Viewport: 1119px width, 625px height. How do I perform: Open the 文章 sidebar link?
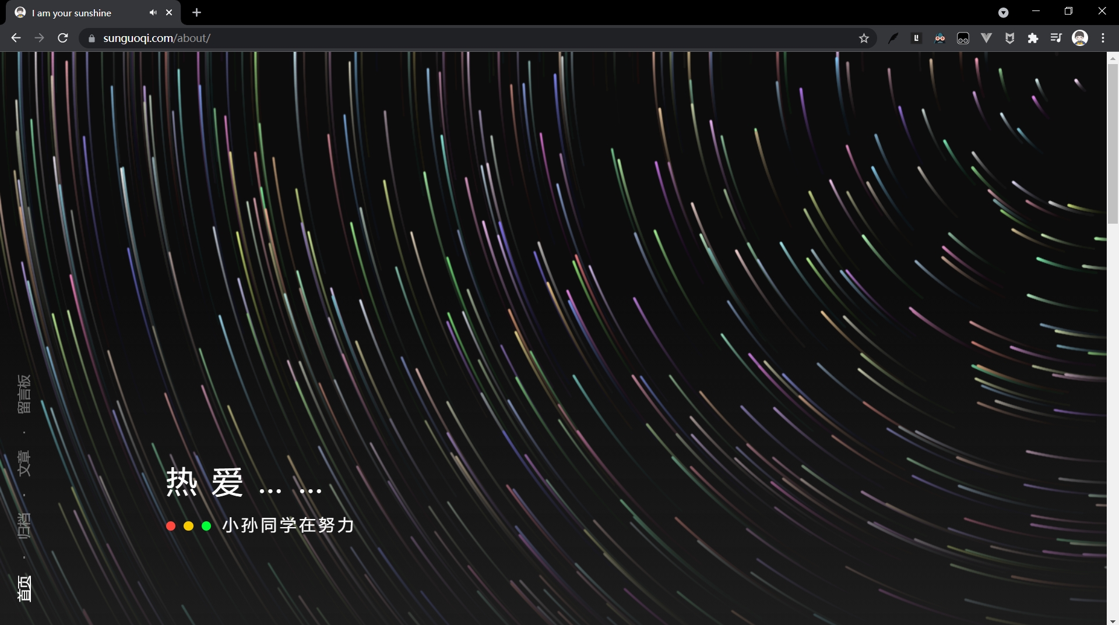point(24,463)
